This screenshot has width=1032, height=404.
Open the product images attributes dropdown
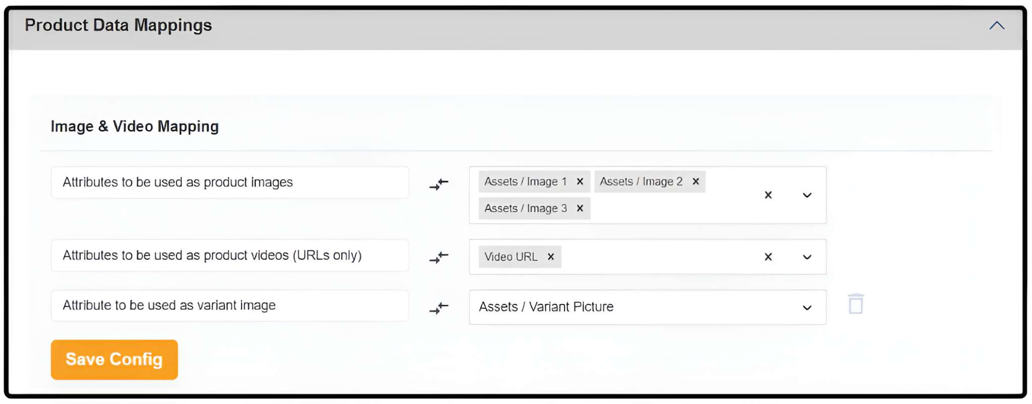pyautogui.click(x=807, y=195)
